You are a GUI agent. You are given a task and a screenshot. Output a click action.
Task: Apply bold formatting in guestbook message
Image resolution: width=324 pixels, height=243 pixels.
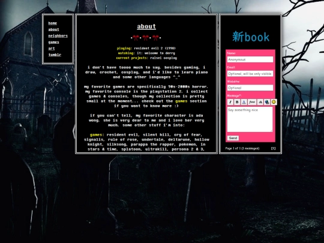237,102
